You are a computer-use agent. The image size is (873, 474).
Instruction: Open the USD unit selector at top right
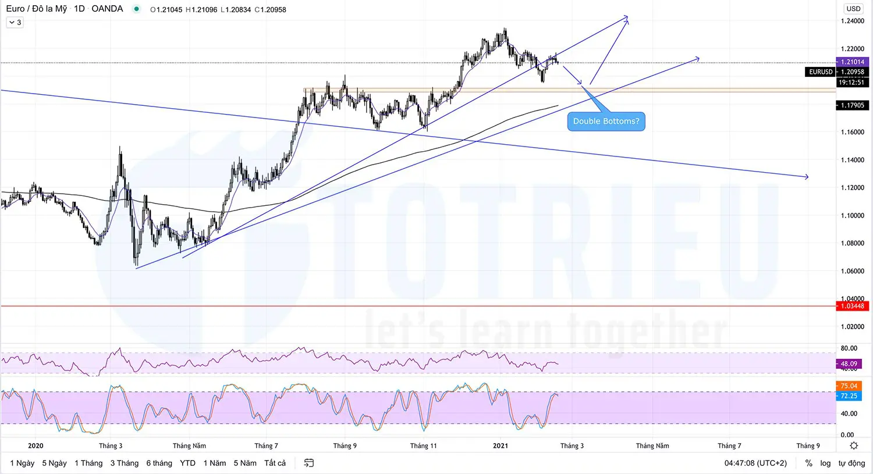[x=853, y=9]
